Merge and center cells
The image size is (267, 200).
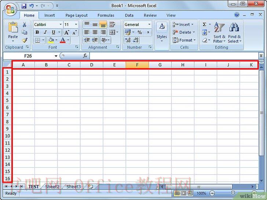click(112, 32)
